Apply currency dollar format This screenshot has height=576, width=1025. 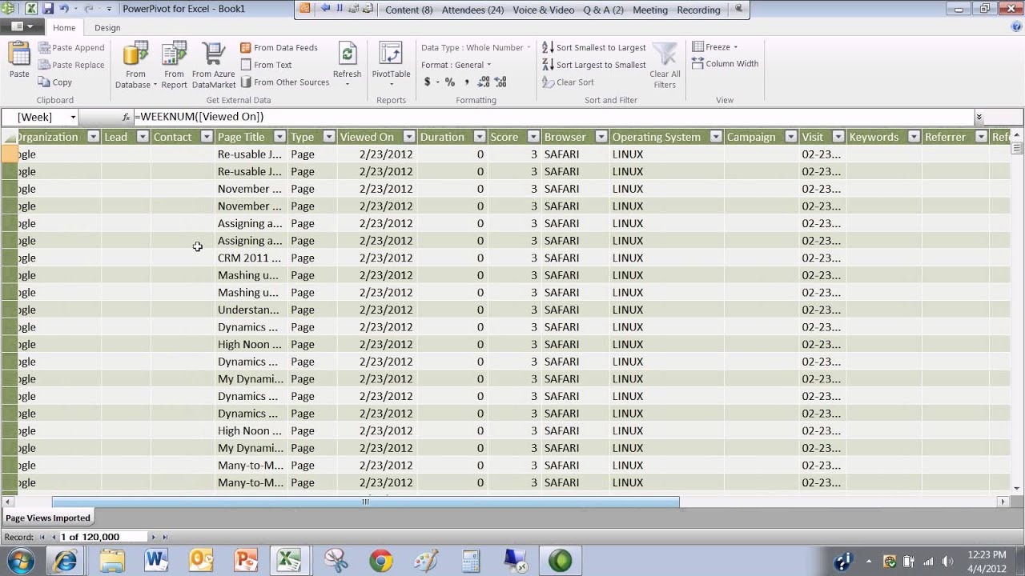click(427, 82)
